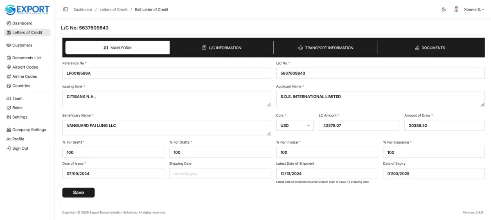This screenshot has width=491, height=220.
Task: Open Documents List in the sidebar
Action: [x=27, y=58]
